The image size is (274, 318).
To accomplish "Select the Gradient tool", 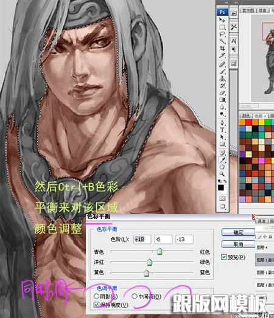I will [222, 100].
